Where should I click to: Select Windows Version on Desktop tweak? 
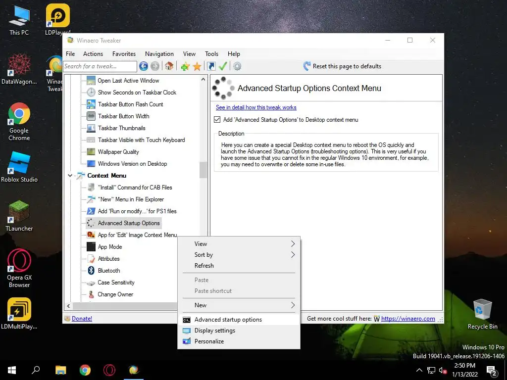[x=132, y=164]
